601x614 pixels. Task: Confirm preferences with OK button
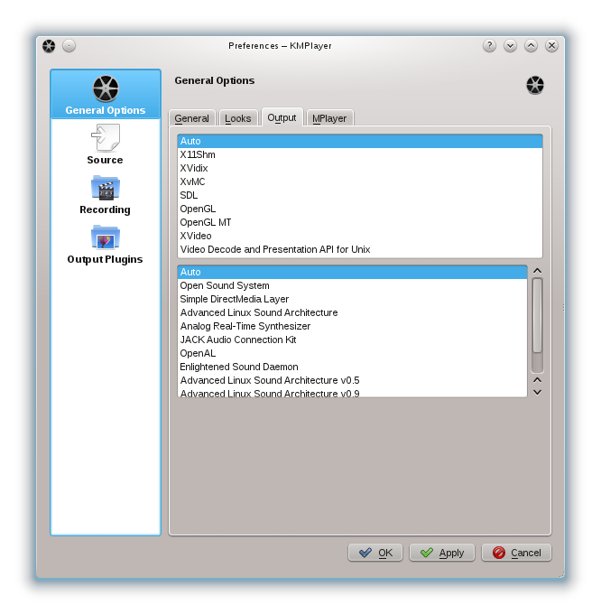click(x=375, y=553)
